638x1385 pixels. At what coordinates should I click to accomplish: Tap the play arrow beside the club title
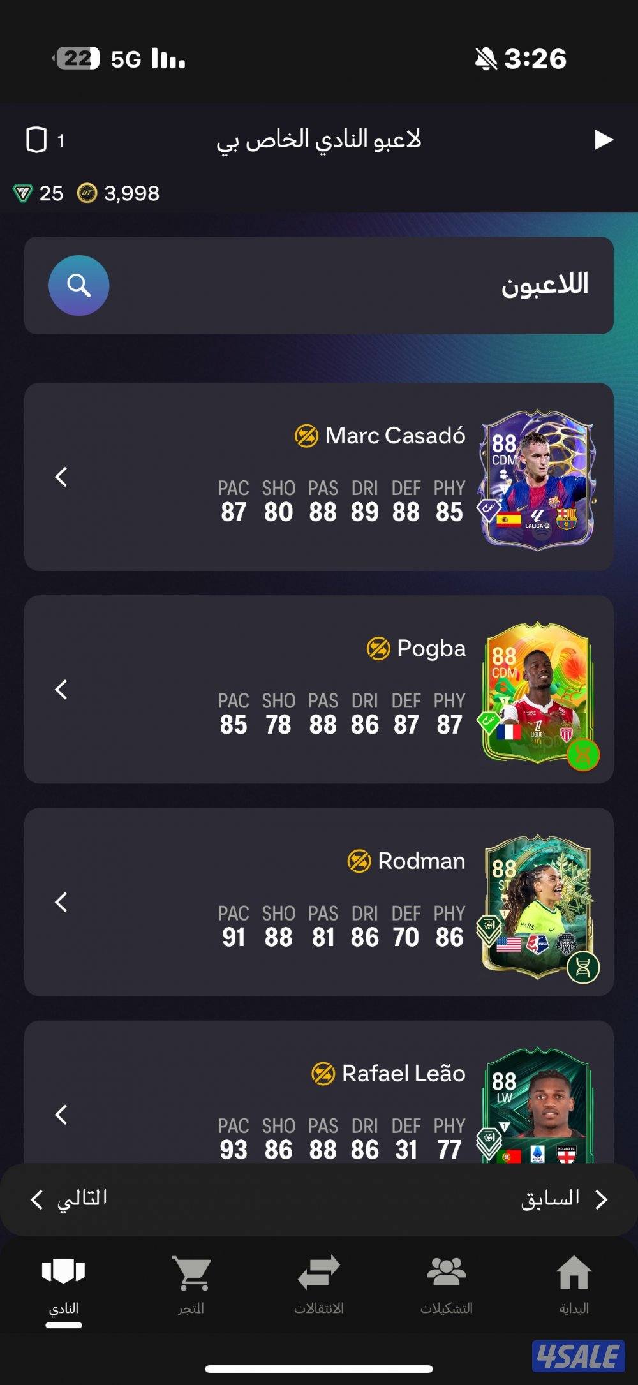[x=604, y=140]
